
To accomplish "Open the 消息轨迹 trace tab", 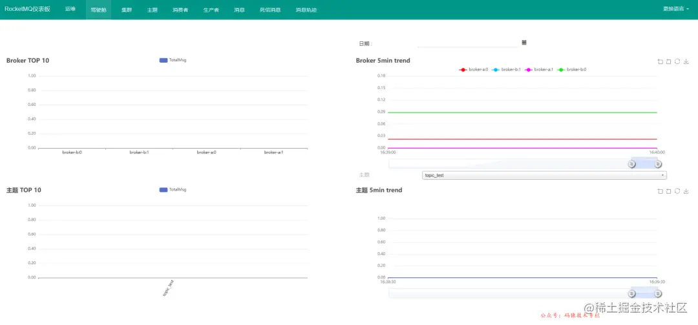I will [306, 9].
